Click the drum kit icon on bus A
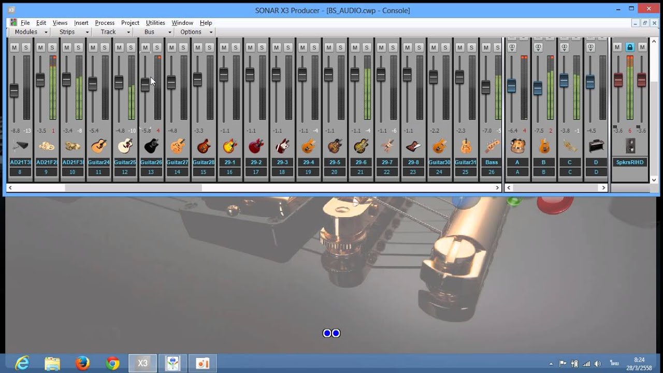 point(517,146)
